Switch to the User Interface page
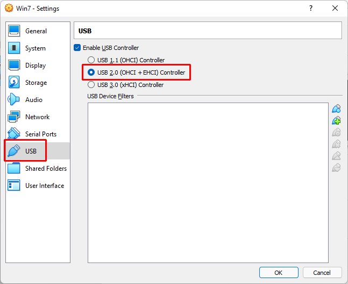 (44, 186)
